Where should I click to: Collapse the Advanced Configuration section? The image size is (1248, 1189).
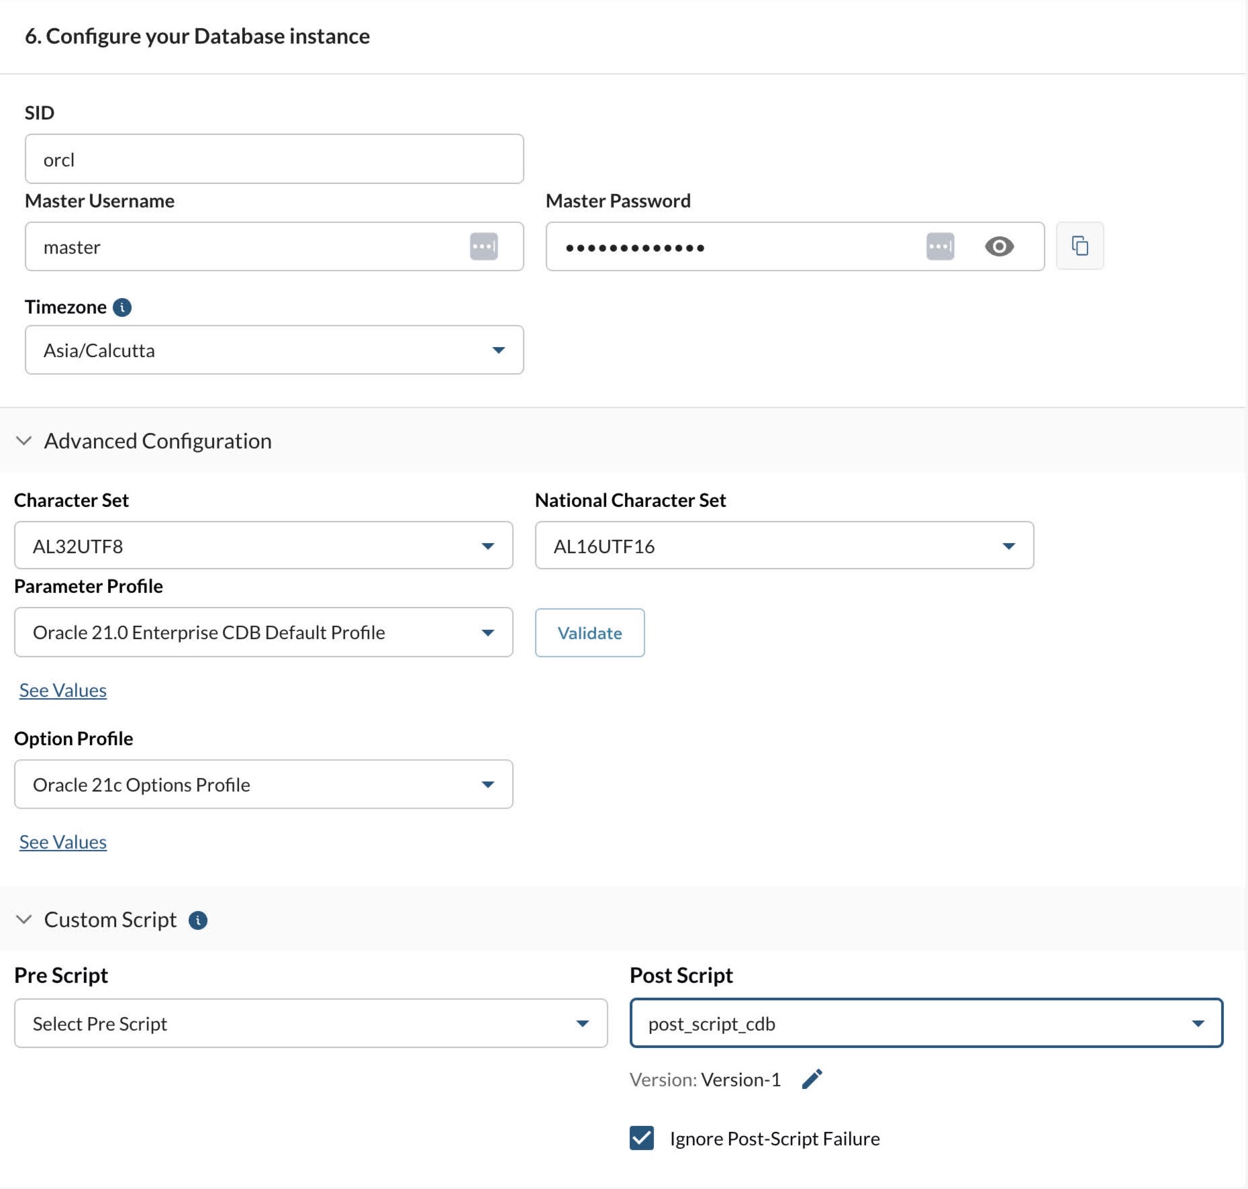pos(24,441)
